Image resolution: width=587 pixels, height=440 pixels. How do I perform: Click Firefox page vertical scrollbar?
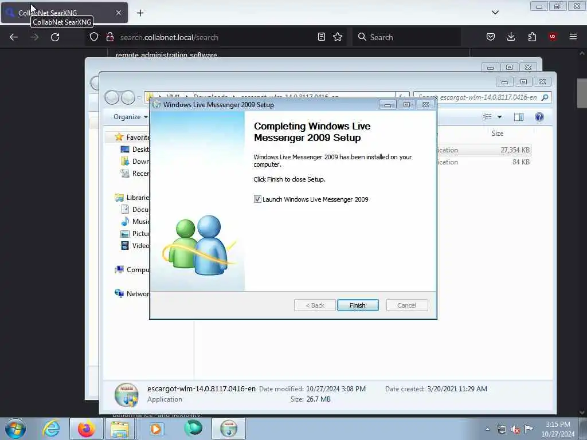tap(582, 93)
